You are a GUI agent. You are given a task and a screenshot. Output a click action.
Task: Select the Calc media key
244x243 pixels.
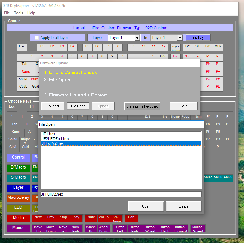tap(131, 217)
